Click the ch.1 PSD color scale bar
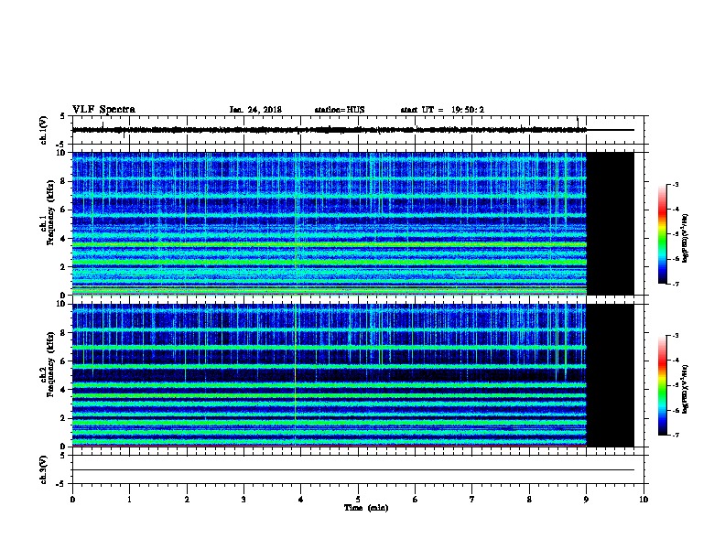Screen dimensions: 725x560 tap(663, 234)
